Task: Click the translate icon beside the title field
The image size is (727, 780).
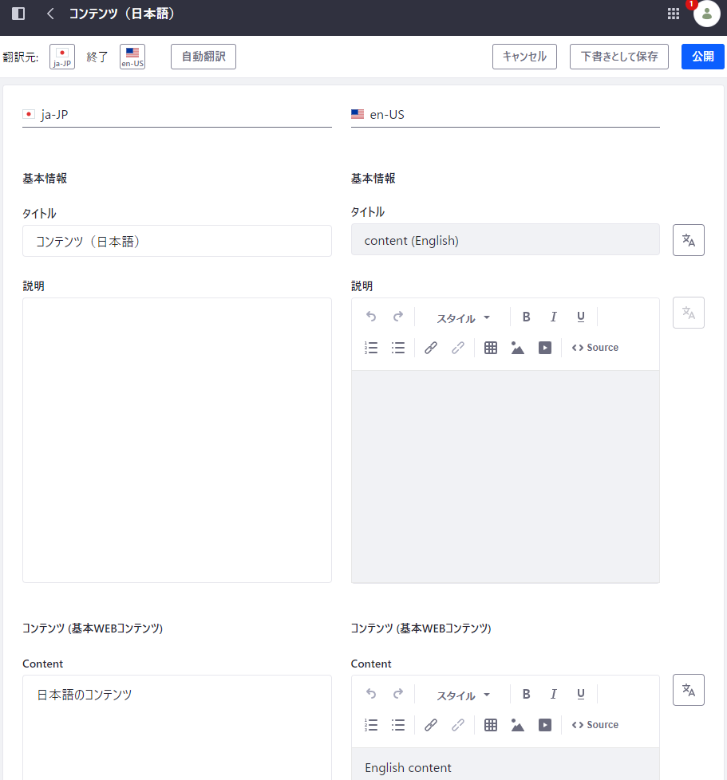Action: point(688,240)
